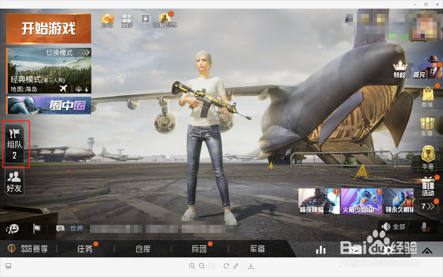Expand the double-chevron up menu
The image size is (443, 277).
[x=427, y=250]
